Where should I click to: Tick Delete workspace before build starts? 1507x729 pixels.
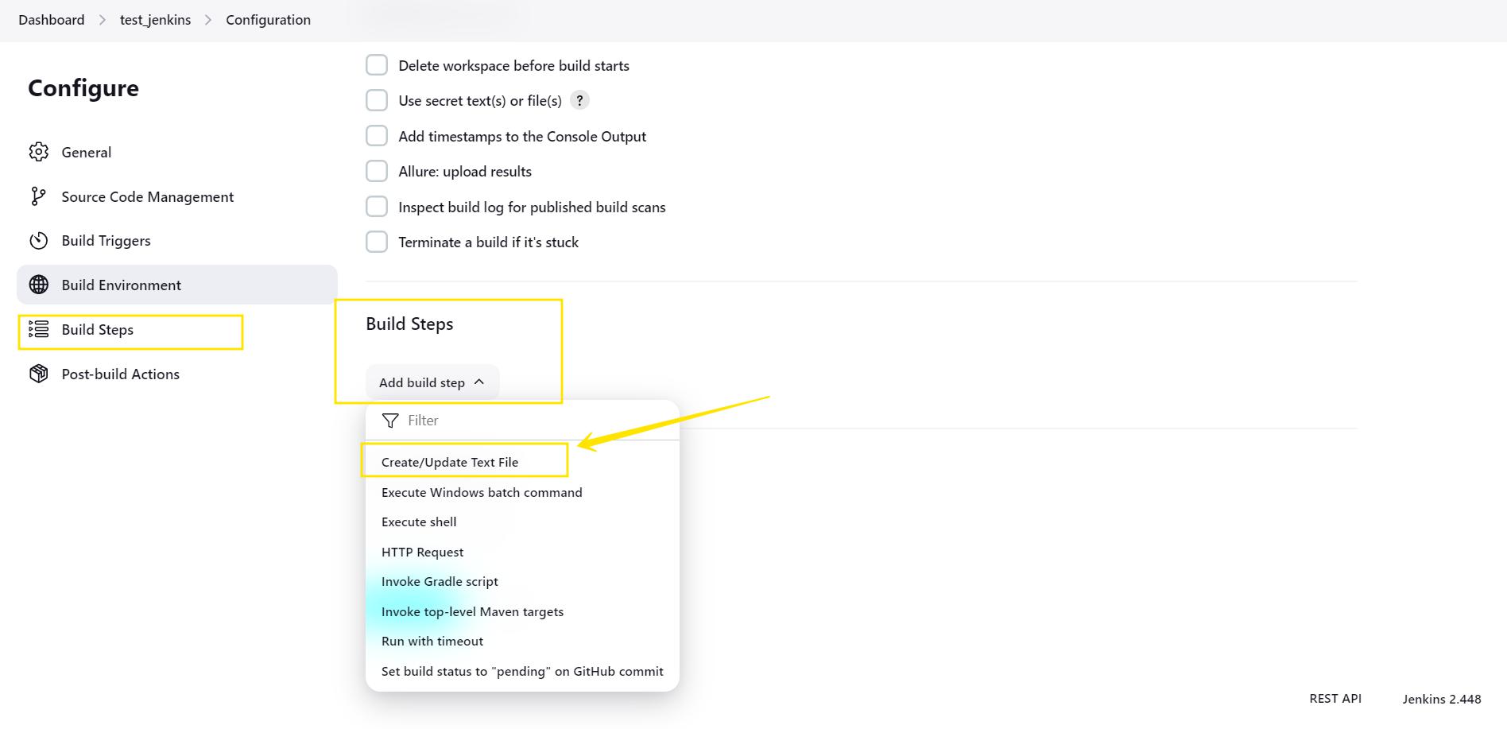pyautogui.click(x=377, y=65)
